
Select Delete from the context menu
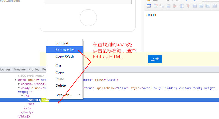[64, 85]
